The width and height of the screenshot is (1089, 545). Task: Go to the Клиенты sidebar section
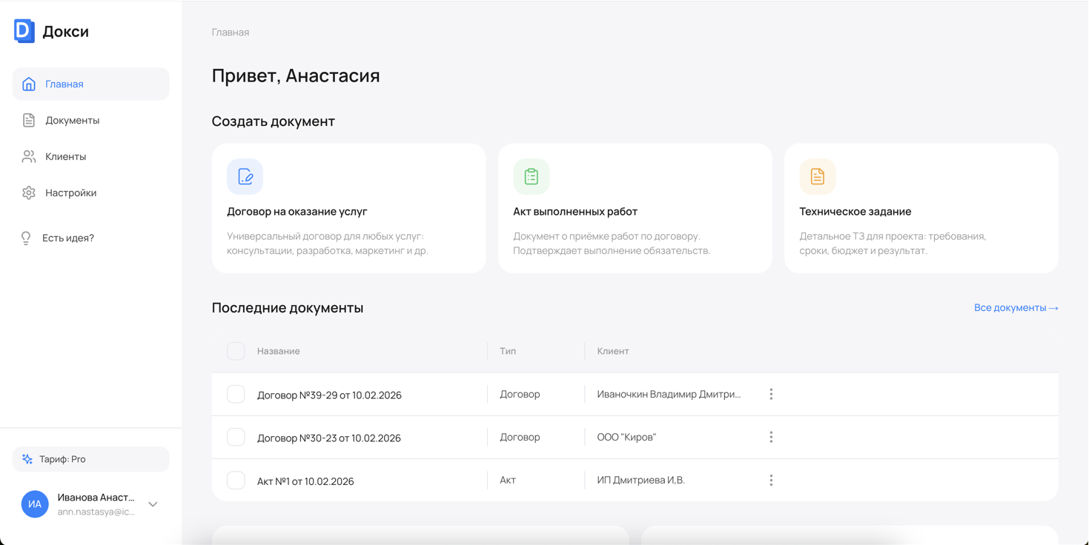[65, 156]
